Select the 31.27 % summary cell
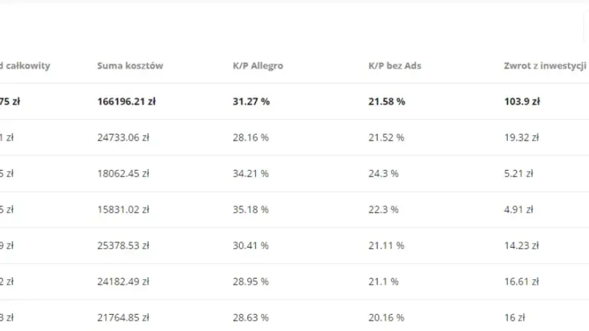589x331 pixels. pos(251,101)
